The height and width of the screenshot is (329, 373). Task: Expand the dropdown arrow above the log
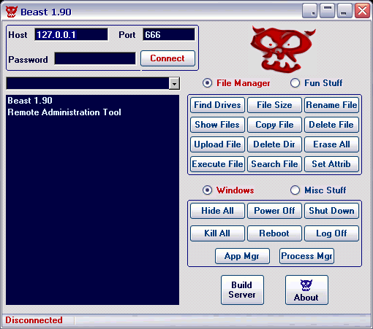tap(174, 84)
